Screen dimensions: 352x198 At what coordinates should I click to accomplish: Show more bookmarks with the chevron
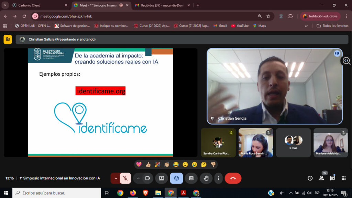coord(306,26)
